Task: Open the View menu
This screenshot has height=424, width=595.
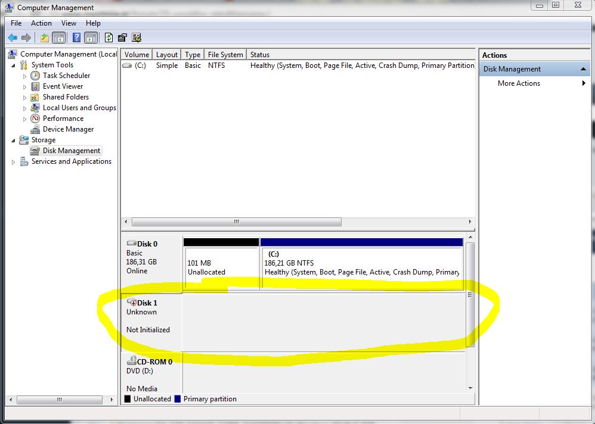Action: click(69, 23)
